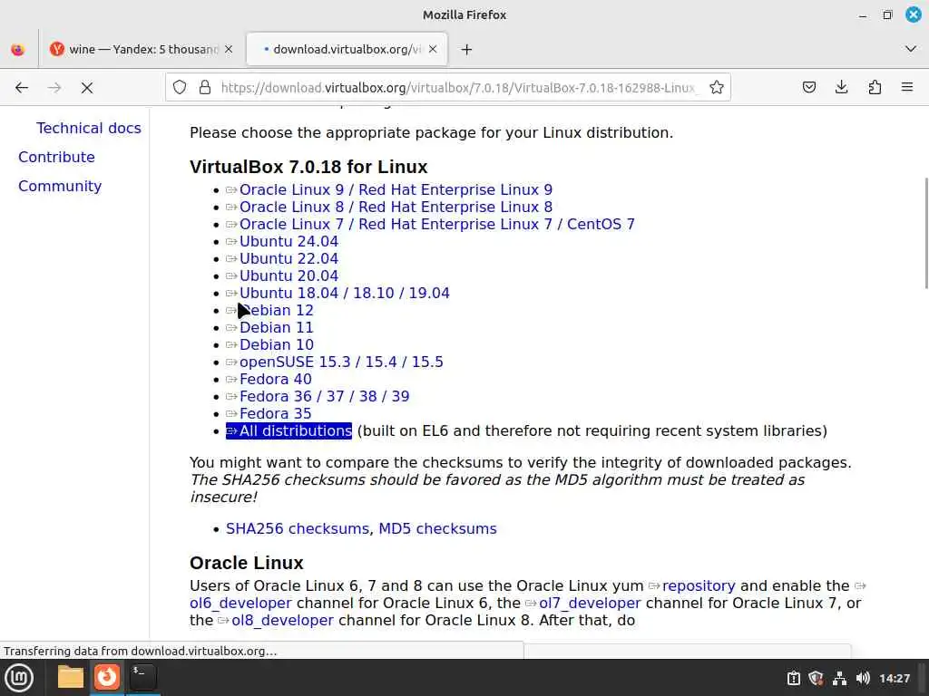929x696 pixels.
Task: Click the disabled forward navigation arrow
Action: (54, 88)
